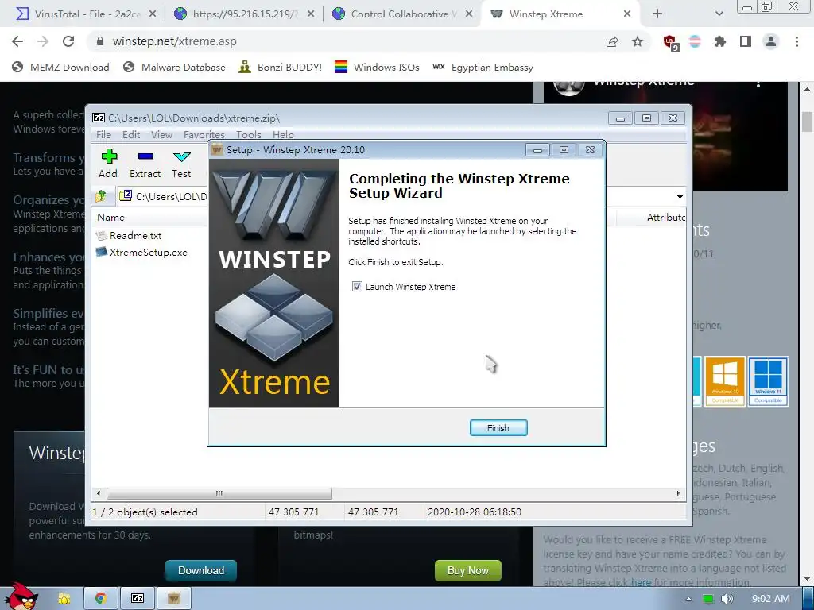Viewport: 814px width, 610px height.
Task: Open the uBlock Origin extension icon
Action: coord(670,43)
